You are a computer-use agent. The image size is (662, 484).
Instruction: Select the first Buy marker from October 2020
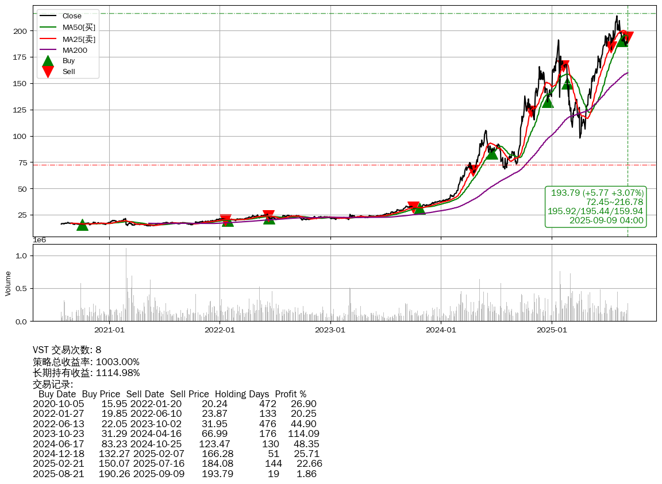click(x=82, y=224)
